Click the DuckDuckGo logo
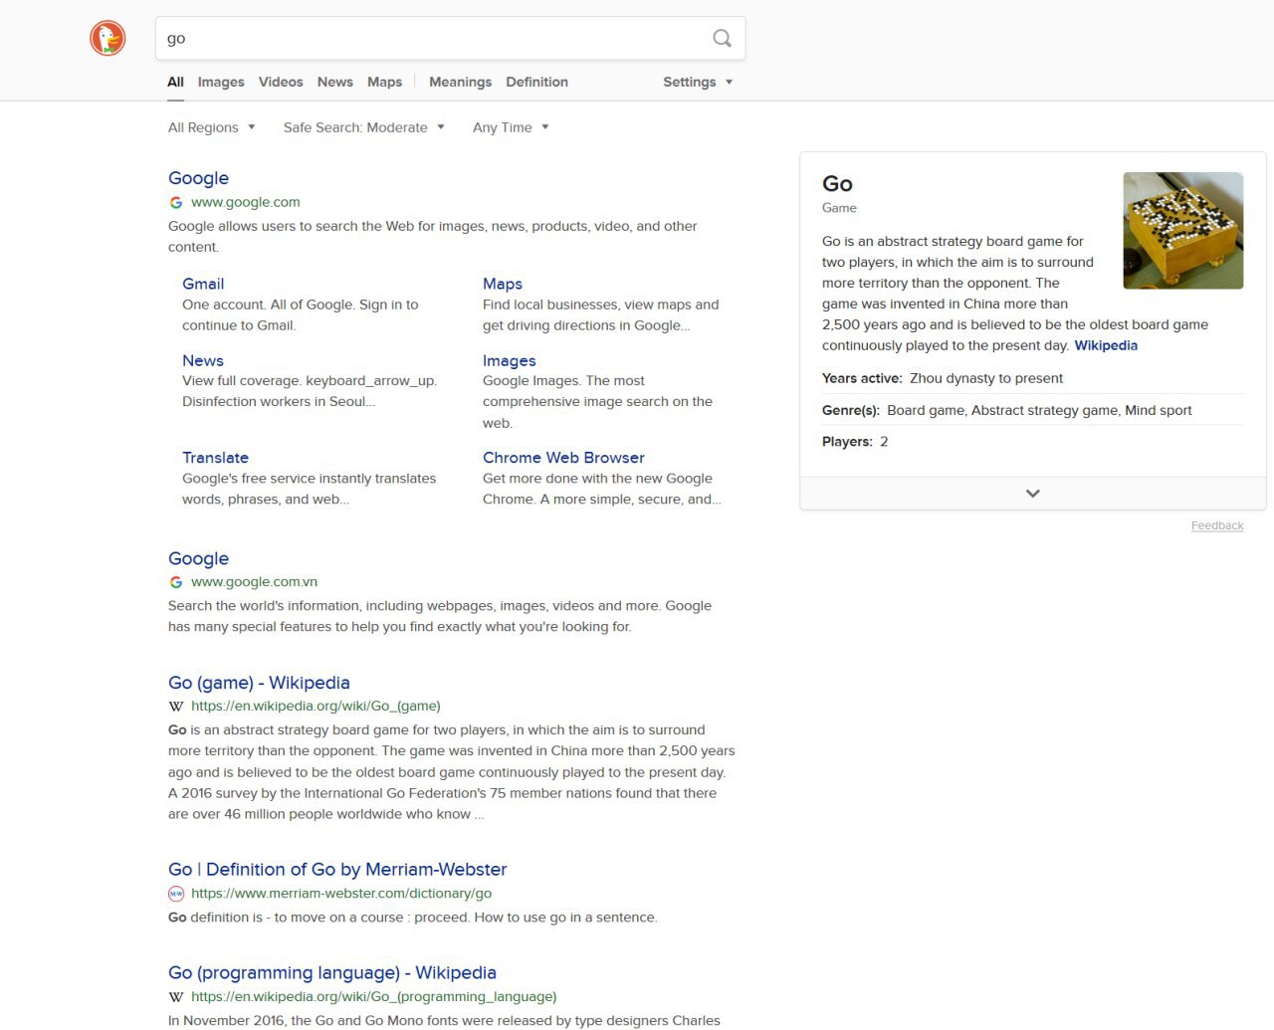The width and height of the screenshot is (1274, 1030). pos(107,38)
